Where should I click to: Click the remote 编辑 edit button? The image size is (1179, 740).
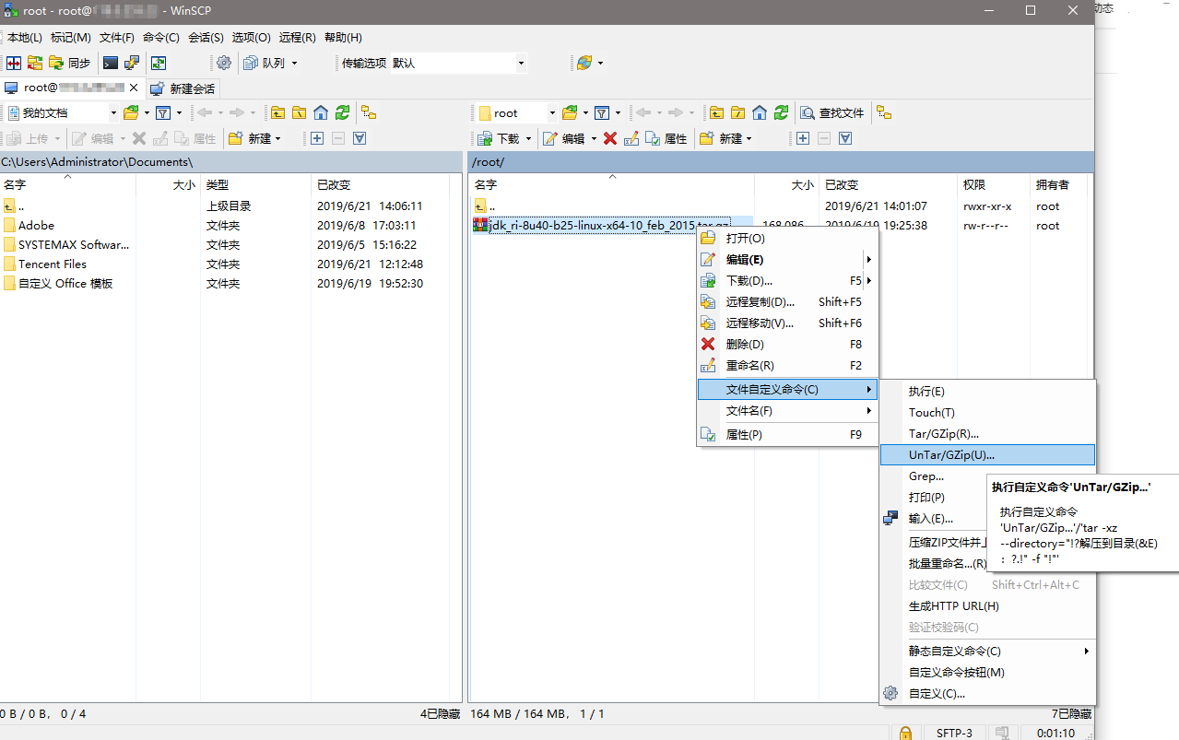(x=564, y=138)
